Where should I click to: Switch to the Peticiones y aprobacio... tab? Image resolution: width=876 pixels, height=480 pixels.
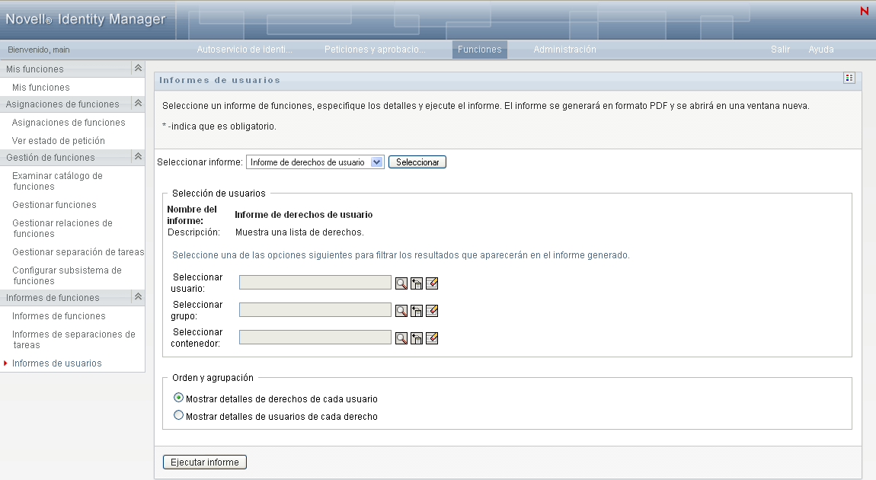[375, 50]
